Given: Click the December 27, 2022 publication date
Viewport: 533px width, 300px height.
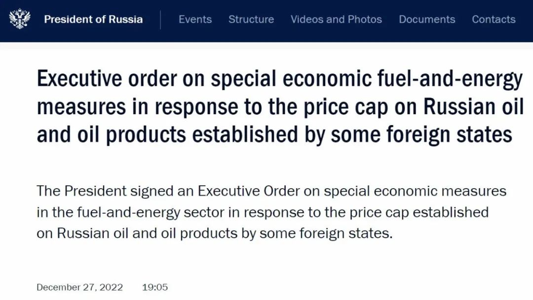Looking at the screenshot, I should [x=79, y=288].
